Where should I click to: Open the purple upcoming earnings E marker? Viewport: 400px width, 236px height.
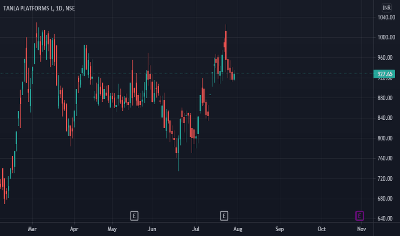(359, 216)
